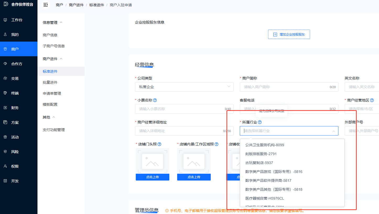The image size is (379, 214).
Task: Open 风险 in the left navigation
Action: (15, 152)
